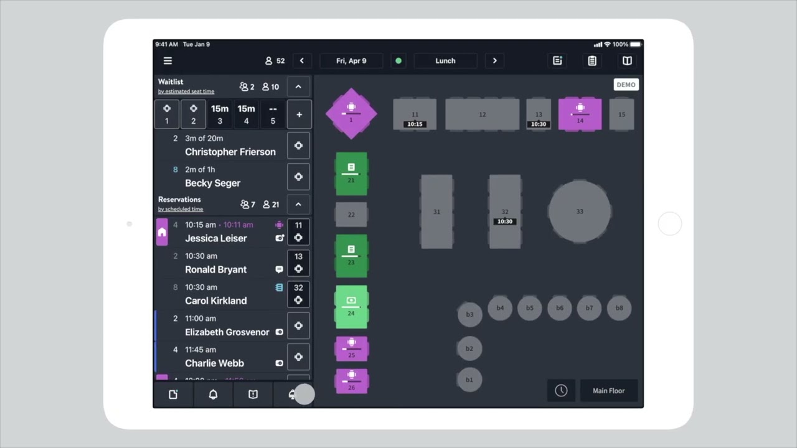This screenshot has height=448, width=797.
Task: Change reservations sort by scheduled time
Action: (181, 209)
